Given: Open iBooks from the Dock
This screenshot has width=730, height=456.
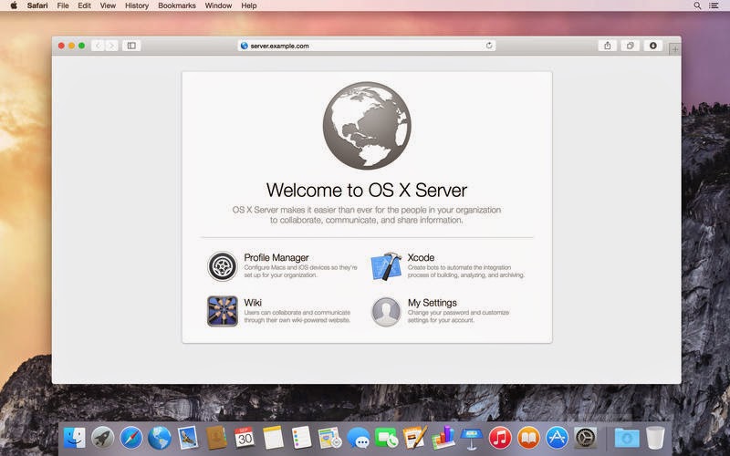Looking at the screenshot, I should click(528, 438).
